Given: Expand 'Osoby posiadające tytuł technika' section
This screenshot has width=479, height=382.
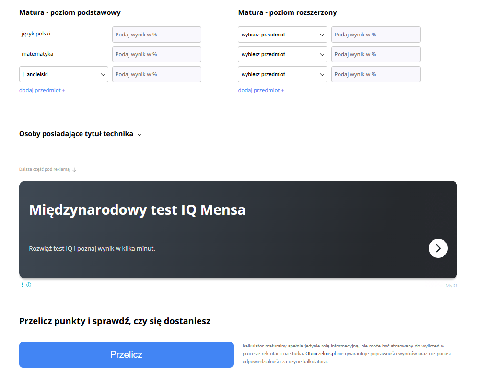Looking at the screenshot, I should (81, 134).
